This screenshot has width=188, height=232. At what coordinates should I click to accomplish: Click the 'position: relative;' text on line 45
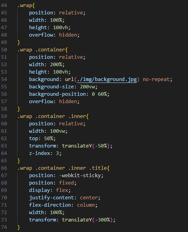click(x=57, y=13)
